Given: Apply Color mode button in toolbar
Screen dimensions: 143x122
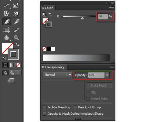Looking at the screenshot, I should (5, 65).
